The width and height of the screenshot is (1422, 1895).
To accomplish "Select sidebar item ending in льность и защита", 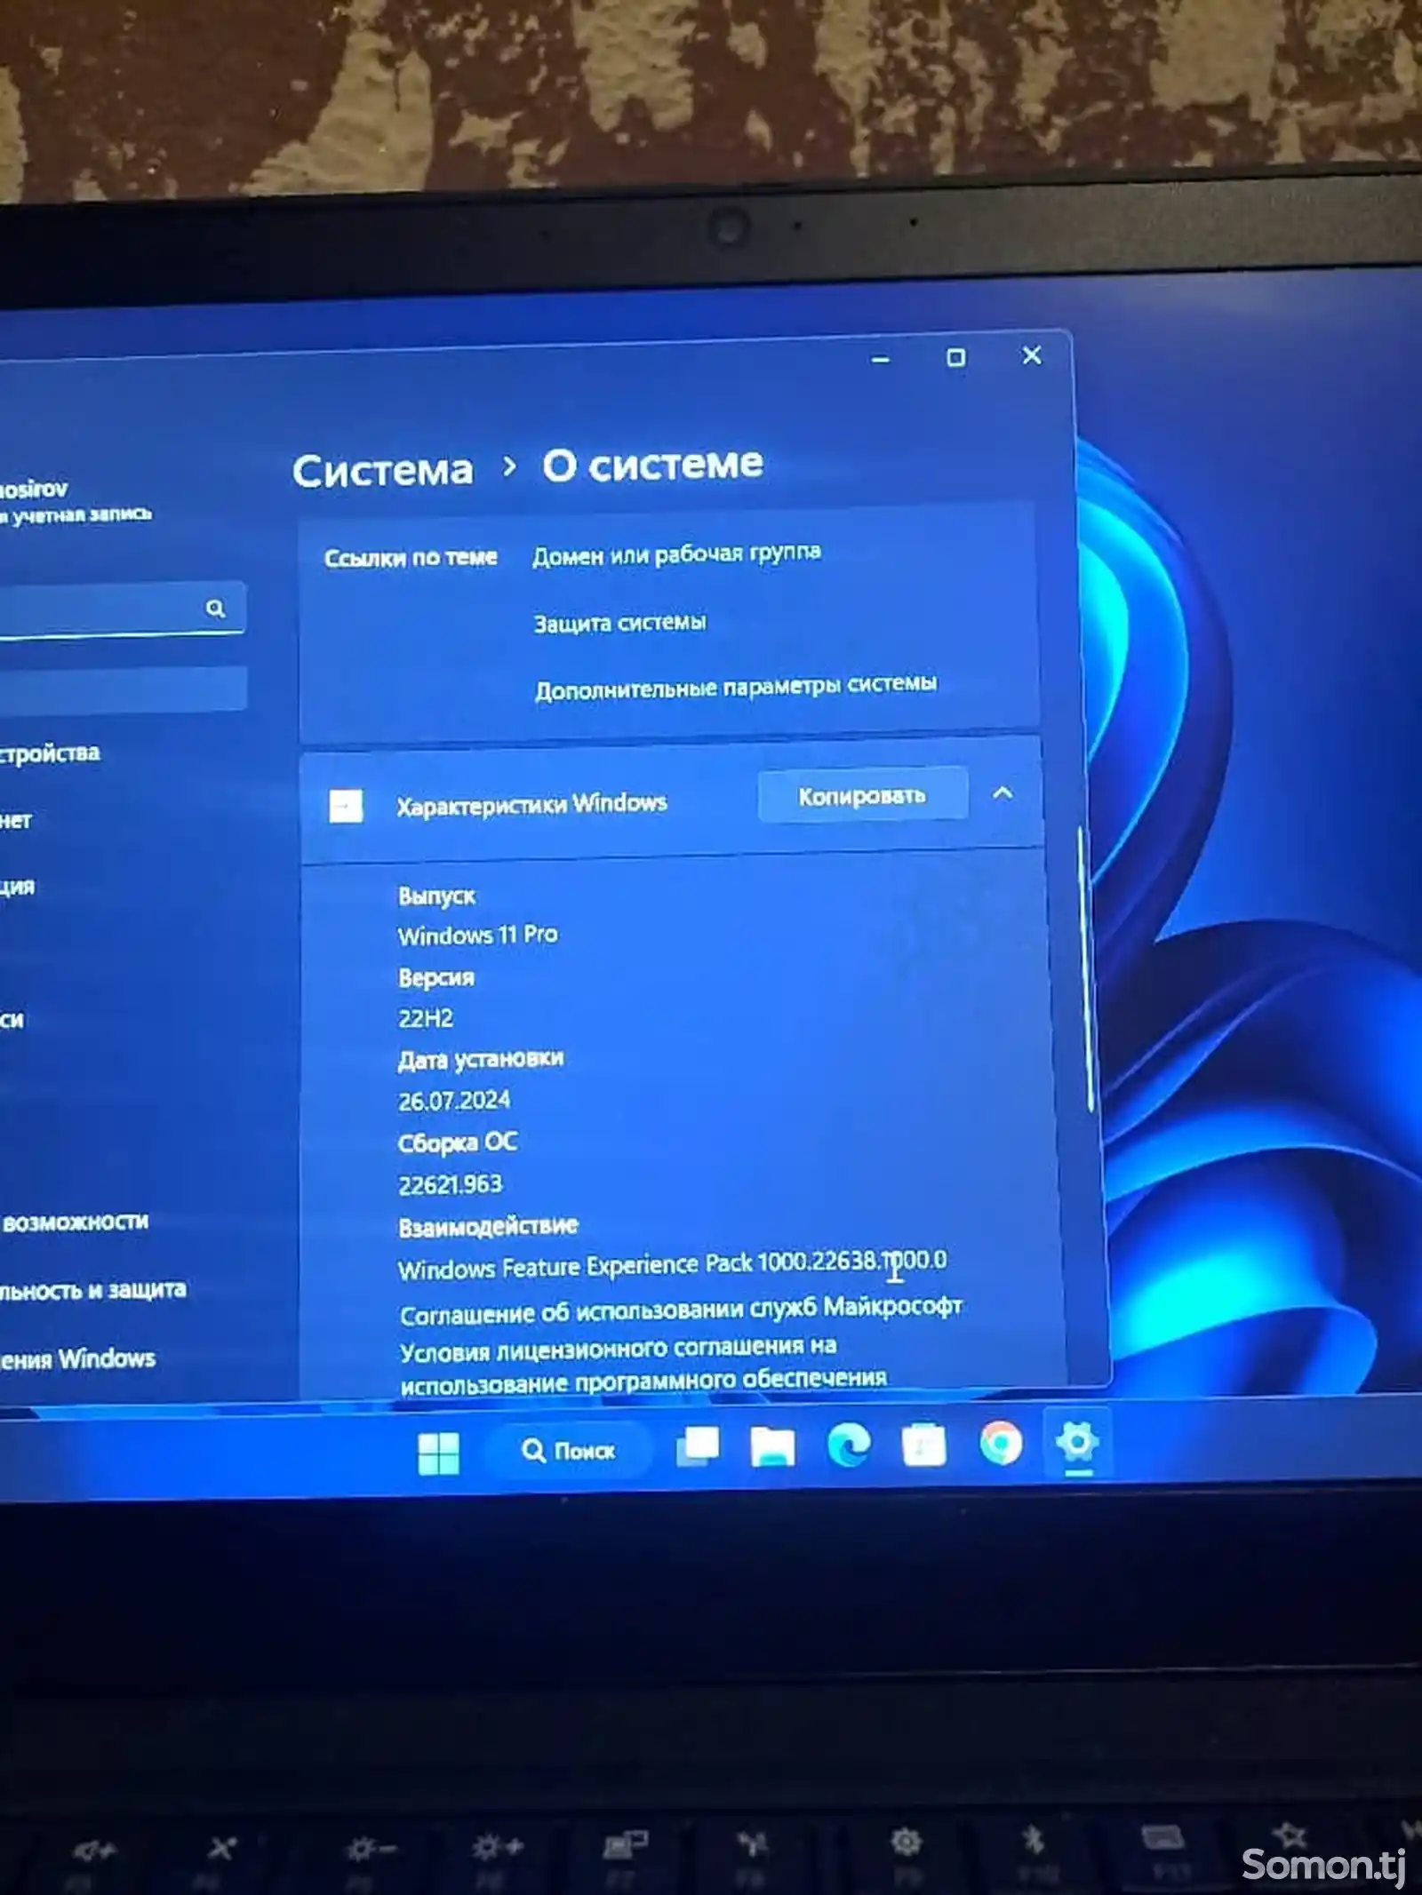I will tap(92, 1290).
